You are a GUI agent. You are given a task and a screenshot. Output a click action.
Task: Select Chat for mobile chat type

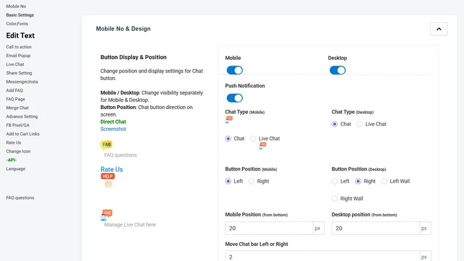pyautogui.click(x=228, y=139)
